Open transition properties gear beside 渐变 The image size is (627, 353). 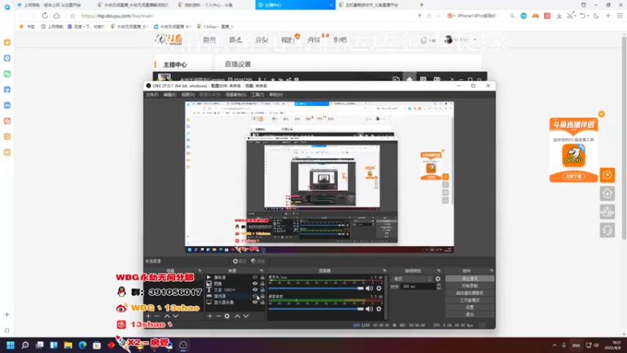438,279
